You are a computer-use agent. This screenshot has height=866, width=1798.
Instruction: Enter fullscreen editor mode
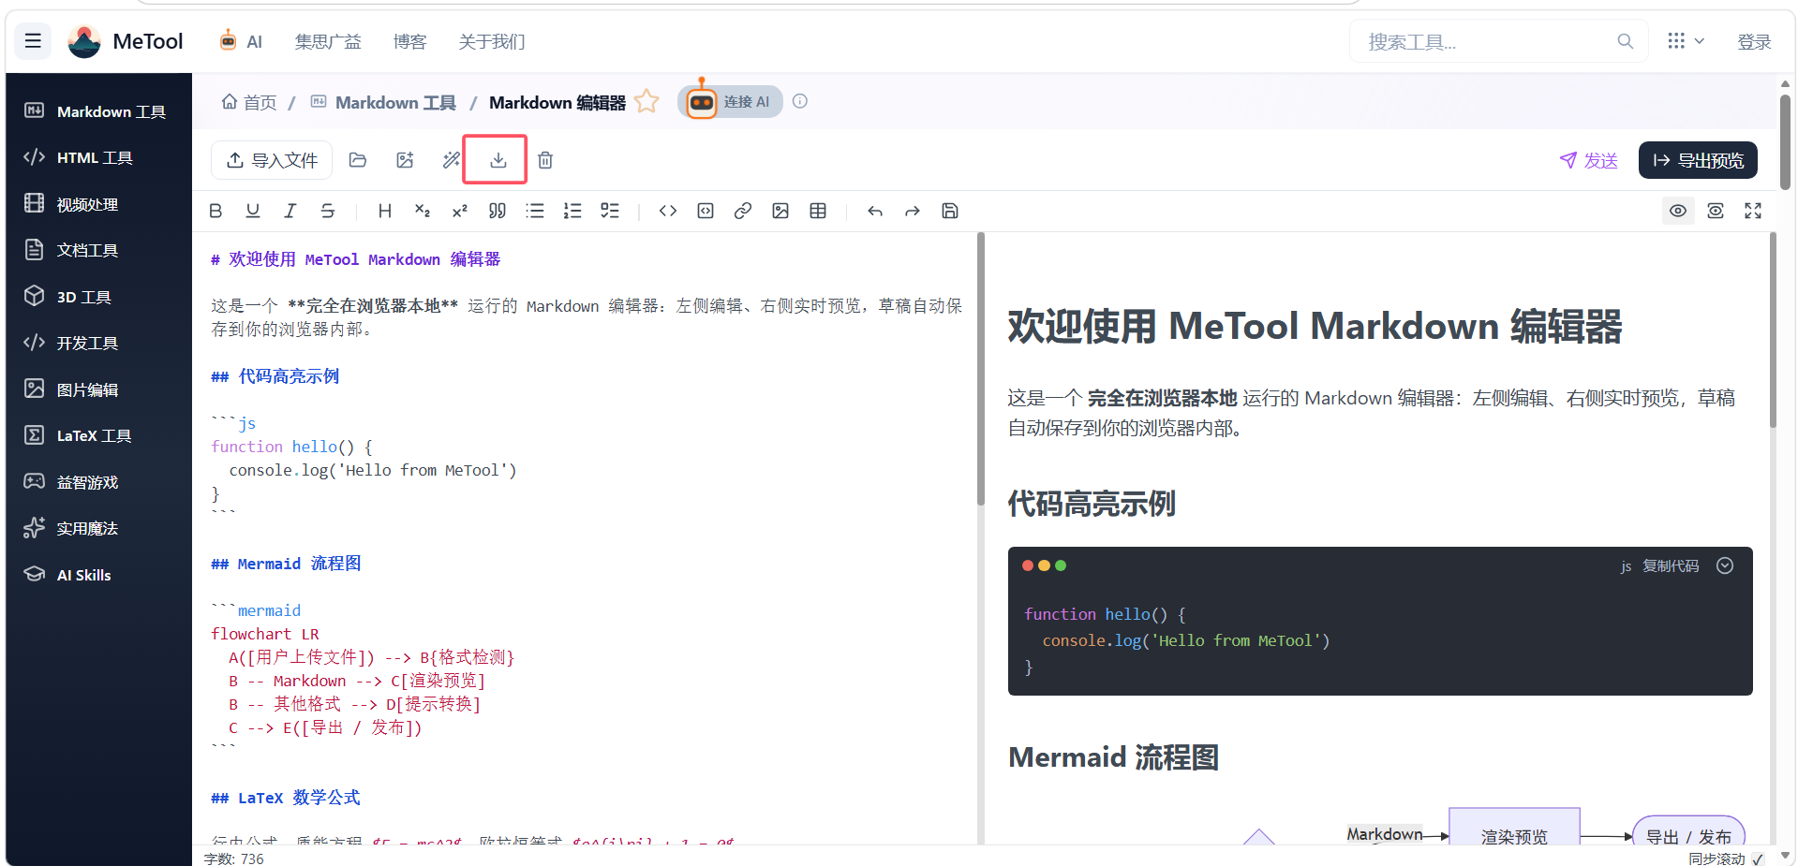(x=1753, y=211)
